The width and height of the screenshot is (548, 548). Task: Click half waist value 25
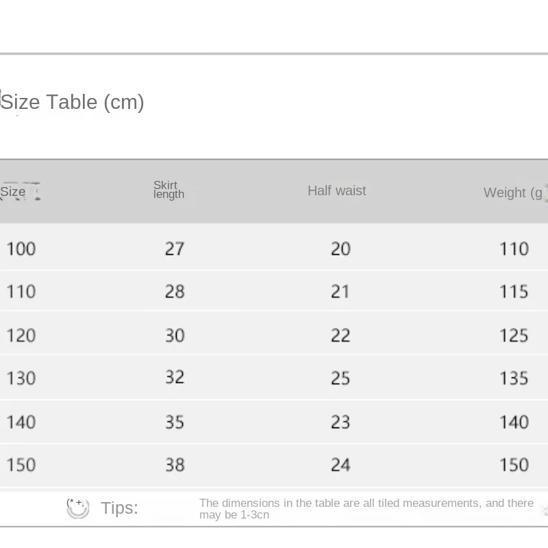click(x=340, y=378)
